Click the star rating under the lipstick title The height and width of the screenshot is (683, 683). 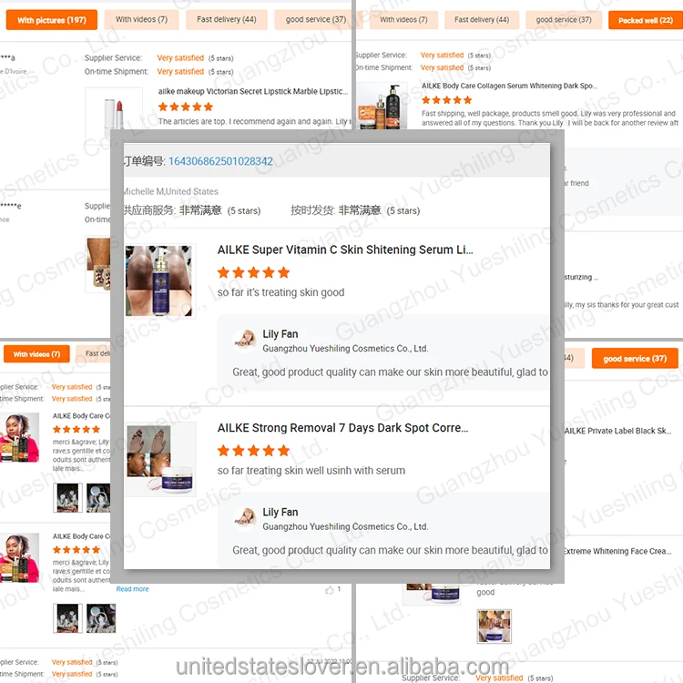tap(186, 107)
